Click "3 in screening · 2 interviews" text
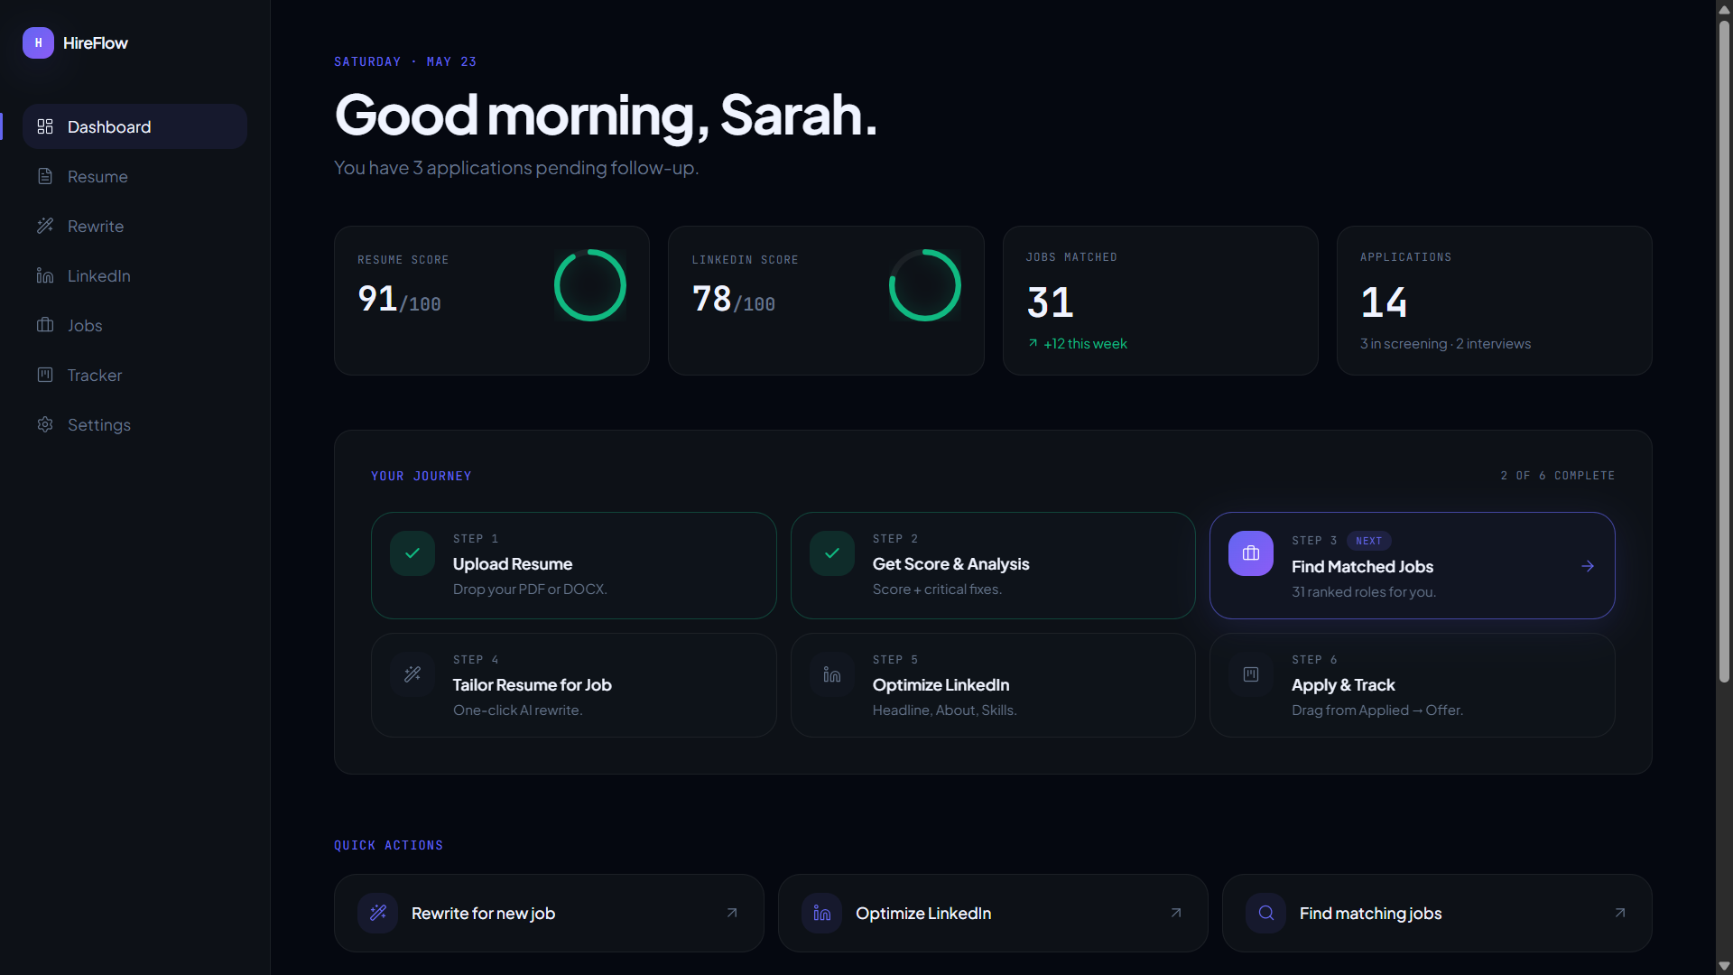Image resolution: width=1733 pixels, height=975 pixels. [x=1446, y=343]
